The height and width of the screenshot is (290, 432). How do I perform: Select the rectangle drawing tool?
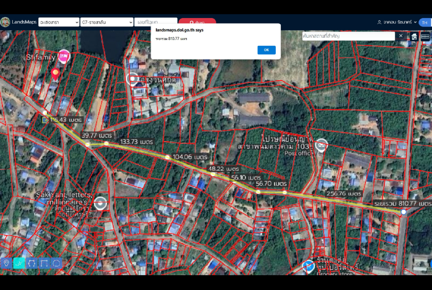[44, 263]
